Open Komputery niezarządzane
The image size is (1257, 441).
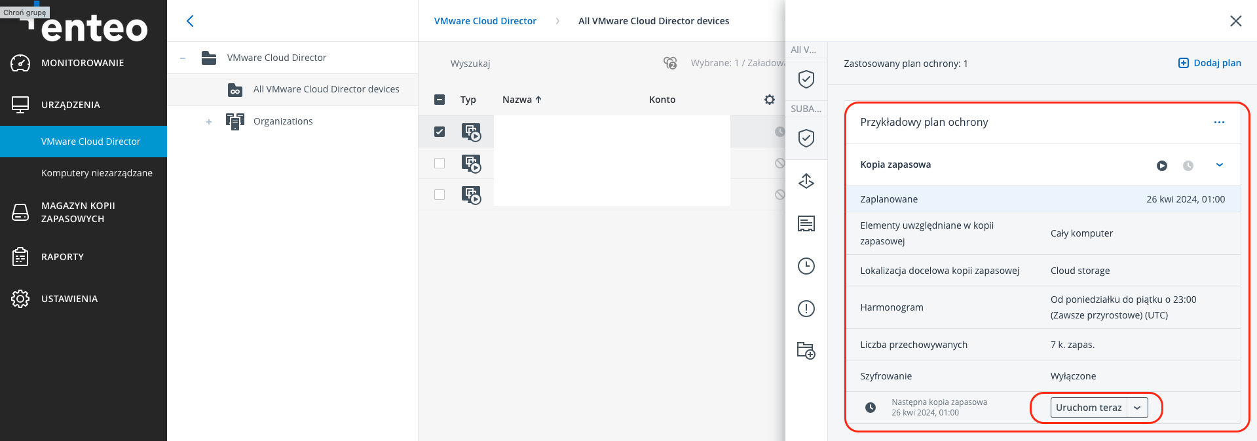(x=96, y=173)
